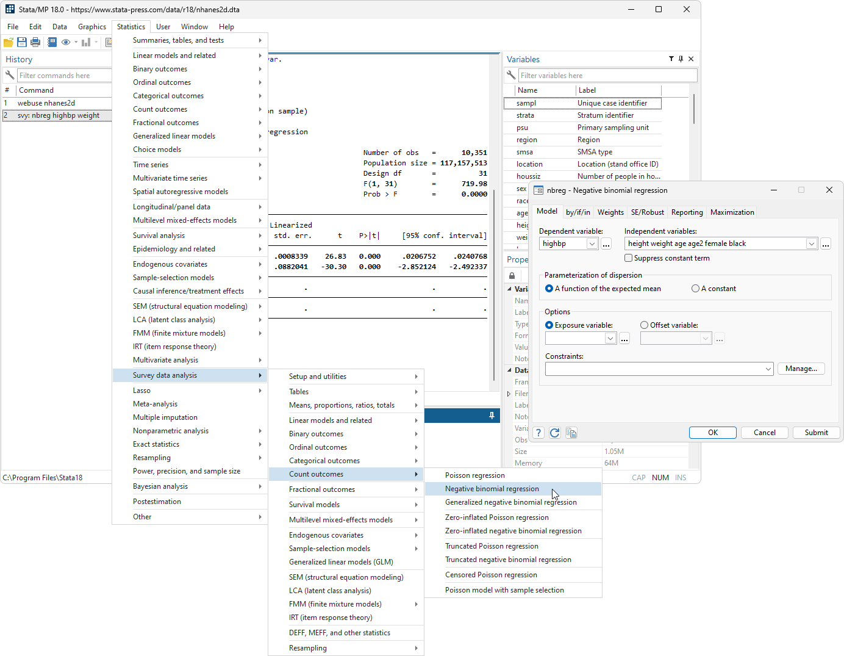Image resolution: width=844 pixels, height=656 pixels.
Task: Click ellipsis button beside Exposure variable
Action: (624, 339)
